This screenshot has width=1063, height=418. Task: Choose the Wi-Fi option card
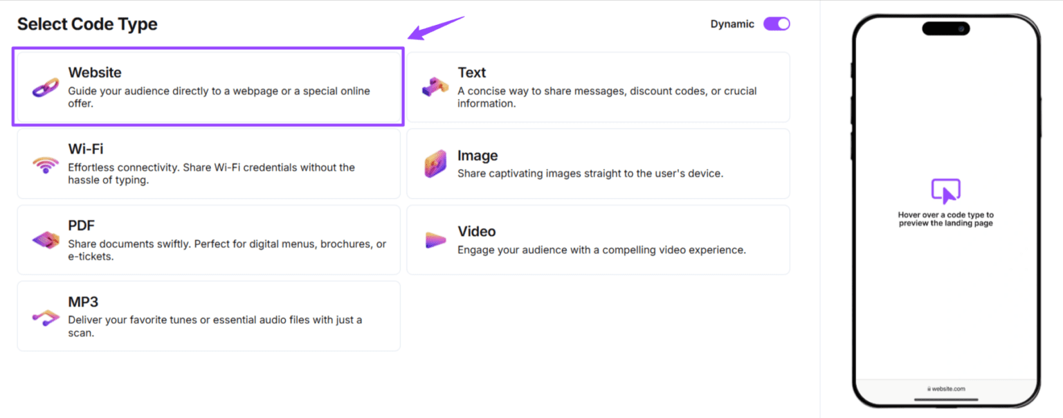click(x=208, y=163)
